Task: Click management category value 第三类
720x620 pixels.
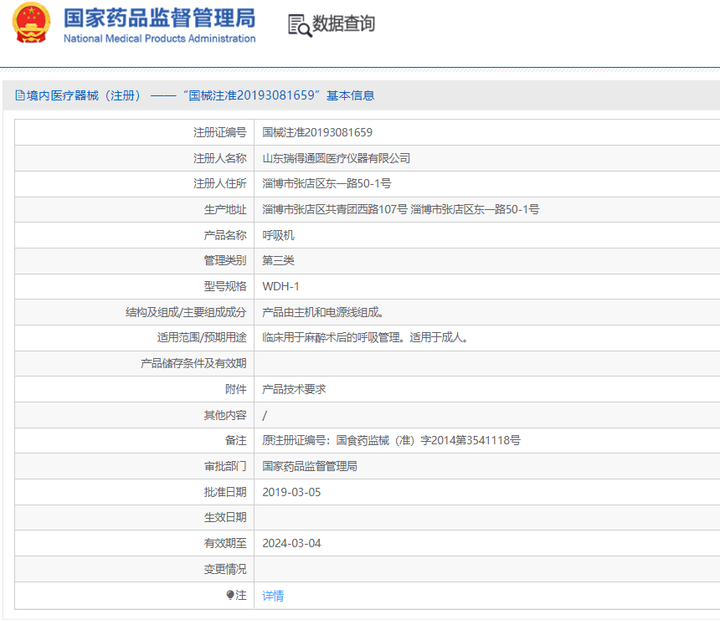Action: (x=278, y=261)
